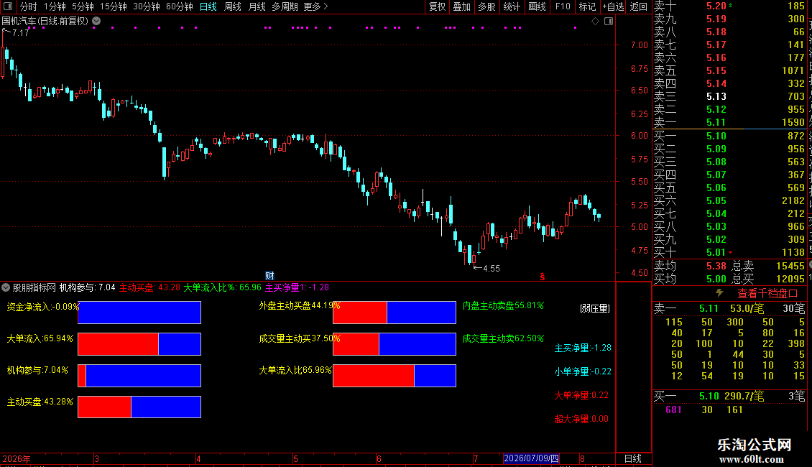Click the 7.17 high price label
The image size is (812, 467).
[x=21, y=32]
